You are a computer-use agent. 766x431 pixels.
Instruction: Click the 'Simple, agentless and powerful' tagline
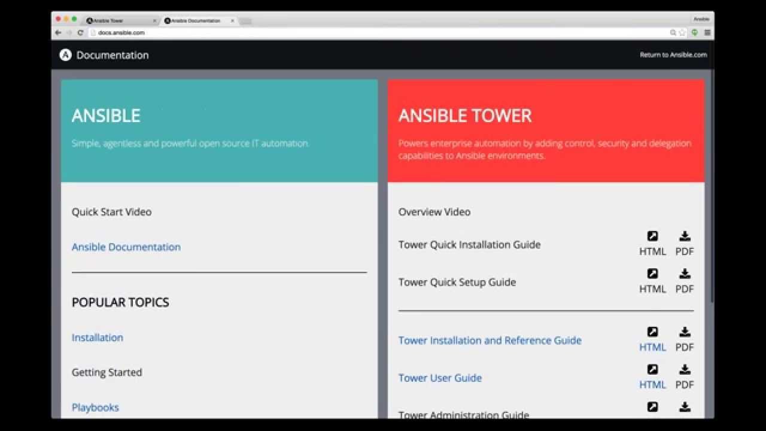[x=190, y=144]
